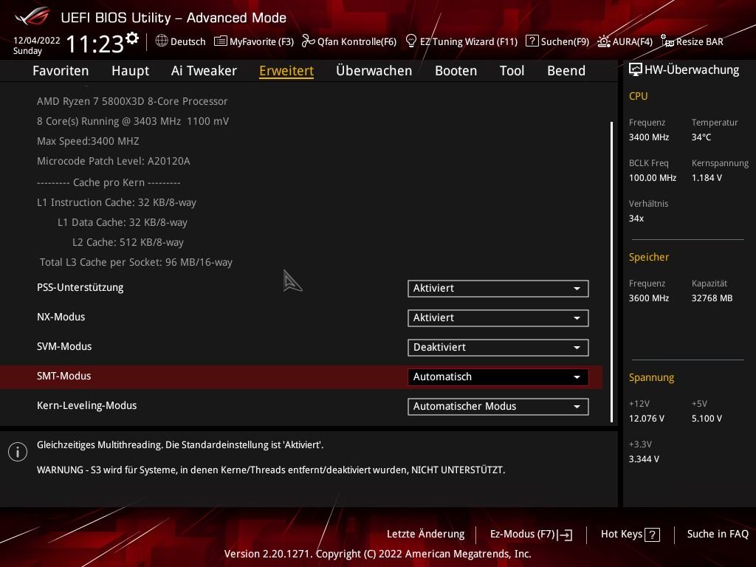The width and height of the screenshot is (756, 567).
Task: Click AMD Ryzen 7 5800X3D processor text
Action: (x=132, y=101)
